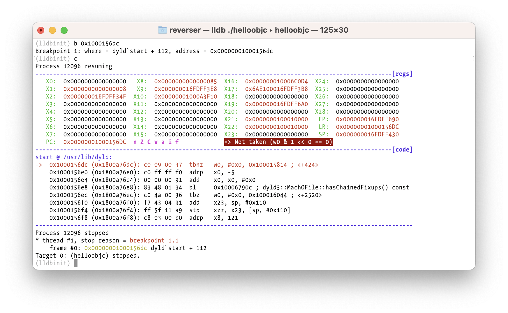
Task: Click the folder proxy icon in title bar
Action: [x=162, y=30]
